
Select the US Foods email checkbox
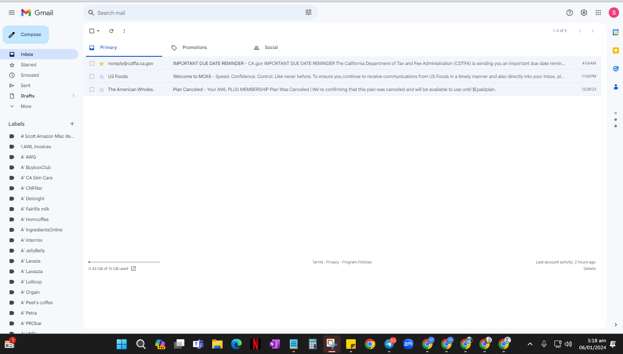tap(92, 76)
